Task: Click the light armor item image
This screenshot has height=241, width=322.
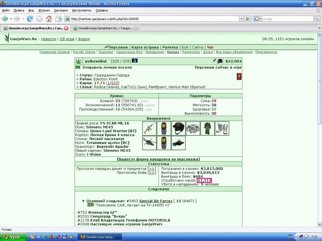Action: click(193, 128)
